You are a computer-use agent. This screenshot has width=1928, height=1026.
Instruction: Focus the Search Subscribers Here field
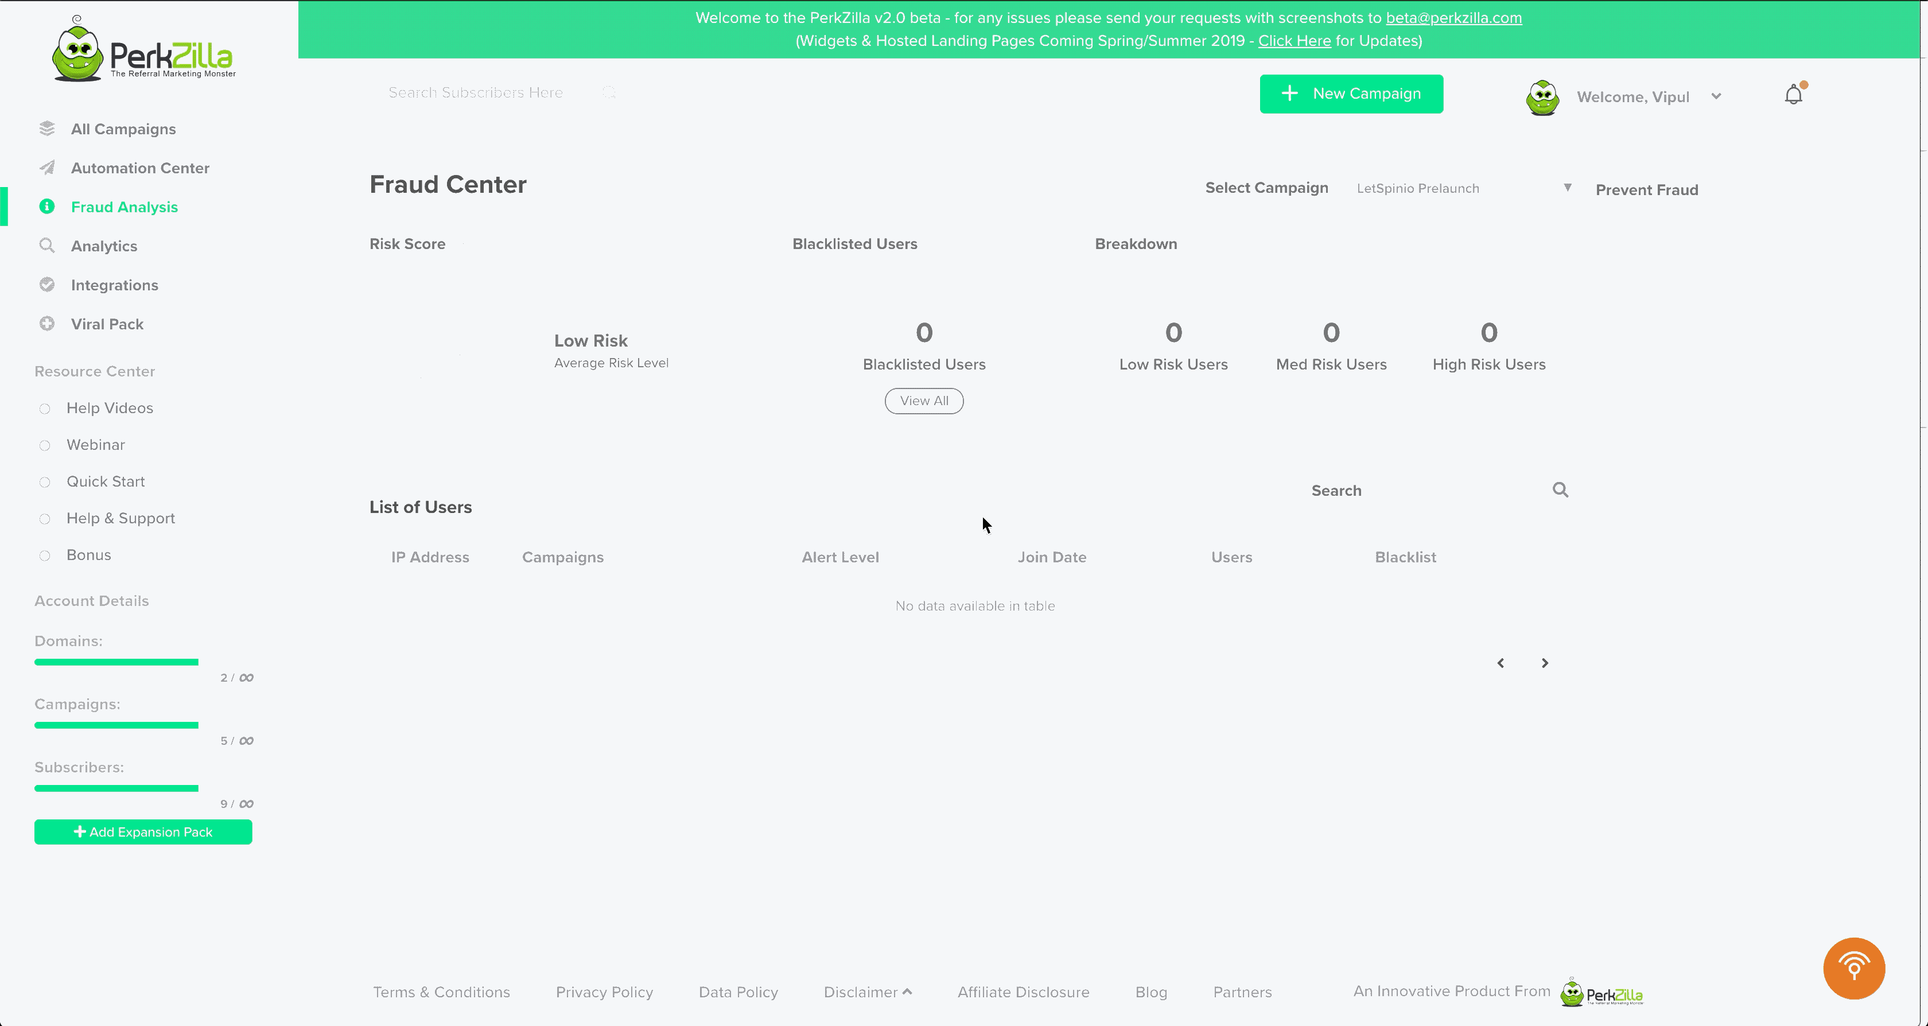pos(476,92)
